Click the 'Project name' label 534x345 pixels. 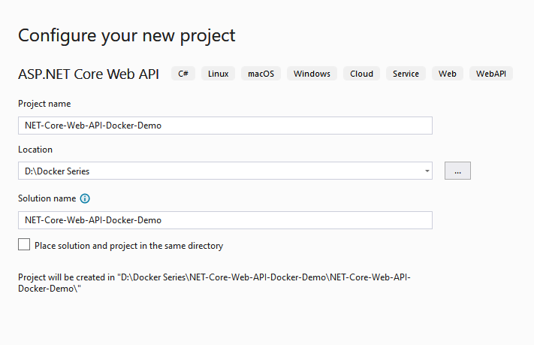click(x=44, y=104)
